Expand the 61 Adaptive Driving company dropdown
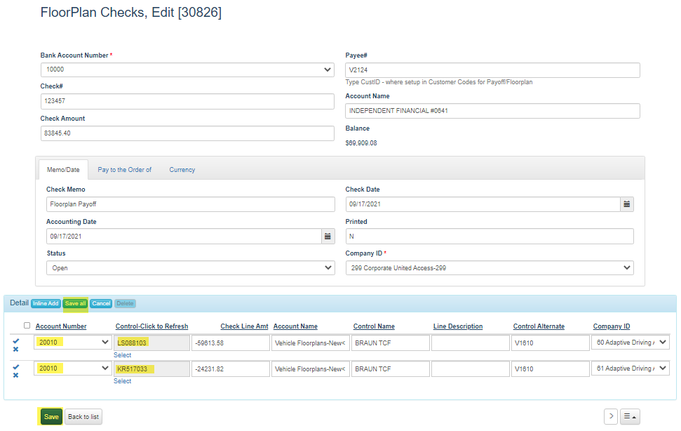 coord(631,369)
